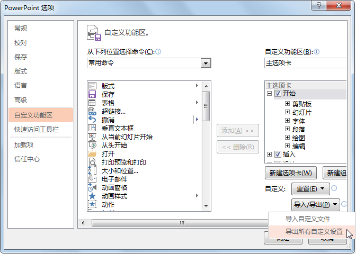Click the 动作 action icon
Viewport: 356px width, 254px height.
pyautogui.click(x=92, y=204)
